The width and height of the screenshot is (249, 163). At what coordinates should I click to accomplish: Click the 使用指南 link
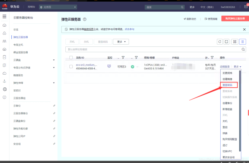211,19
